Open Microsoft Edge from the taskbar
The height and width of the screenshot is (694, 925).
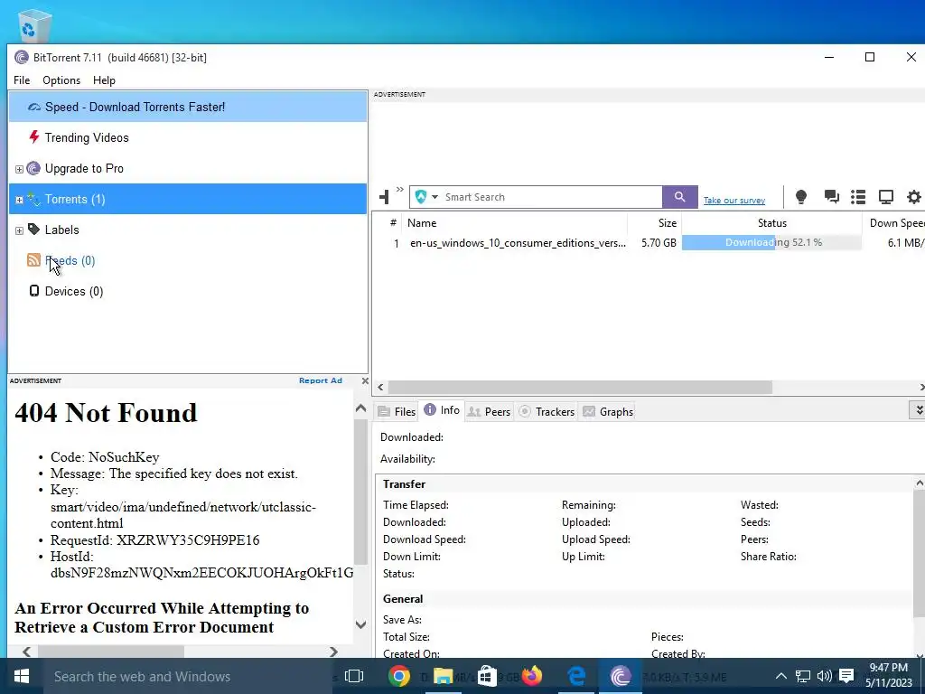tap(575, 676)
